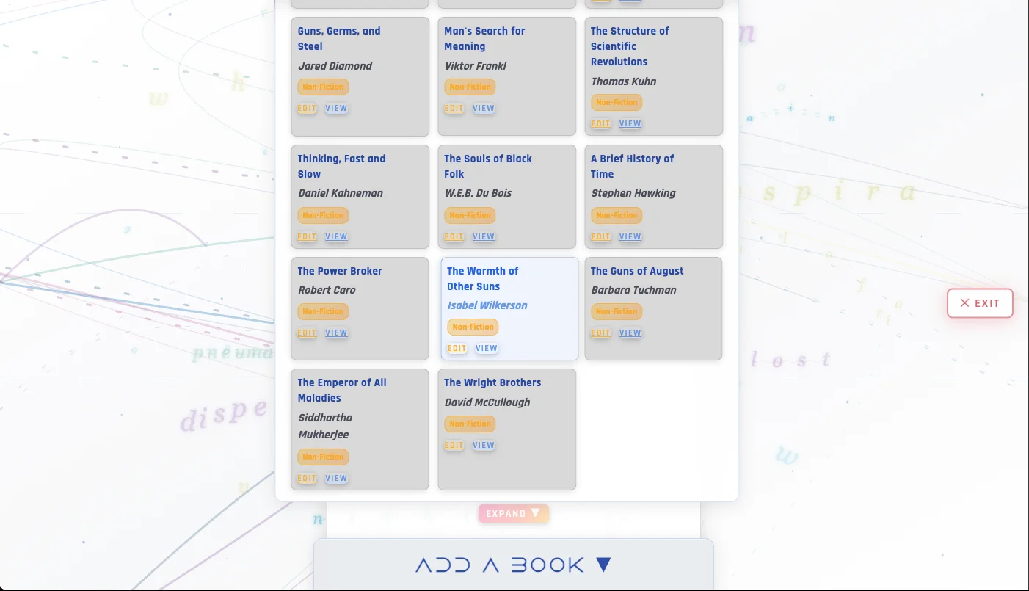The image size is (1029, 591).
Task: Click author name Isabel Wilkerson
Action: pyautogui.click(x=487, y=305)
